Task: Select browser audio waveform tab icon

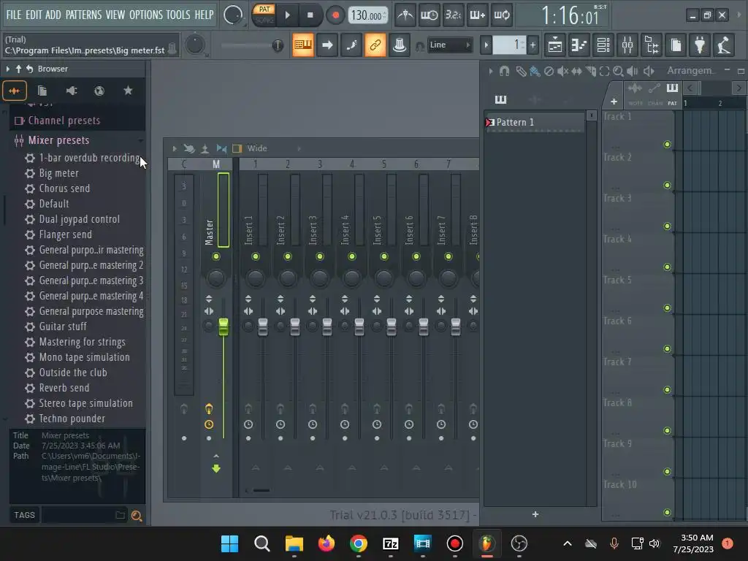Action: pos(15,91)
